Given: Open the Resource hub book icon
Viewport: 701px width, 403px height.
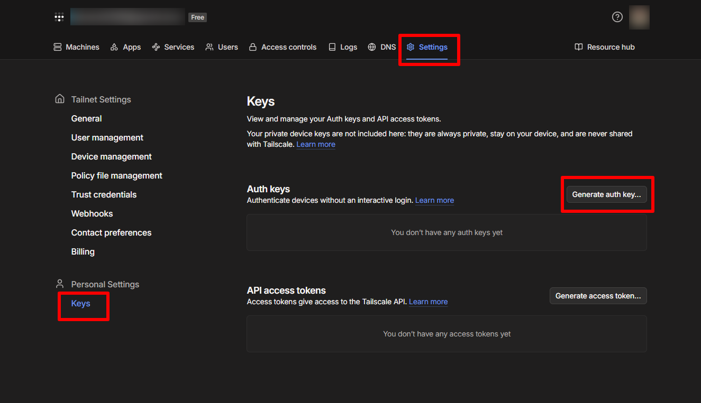Looking at the screenshot, I should tap(579, 47).
